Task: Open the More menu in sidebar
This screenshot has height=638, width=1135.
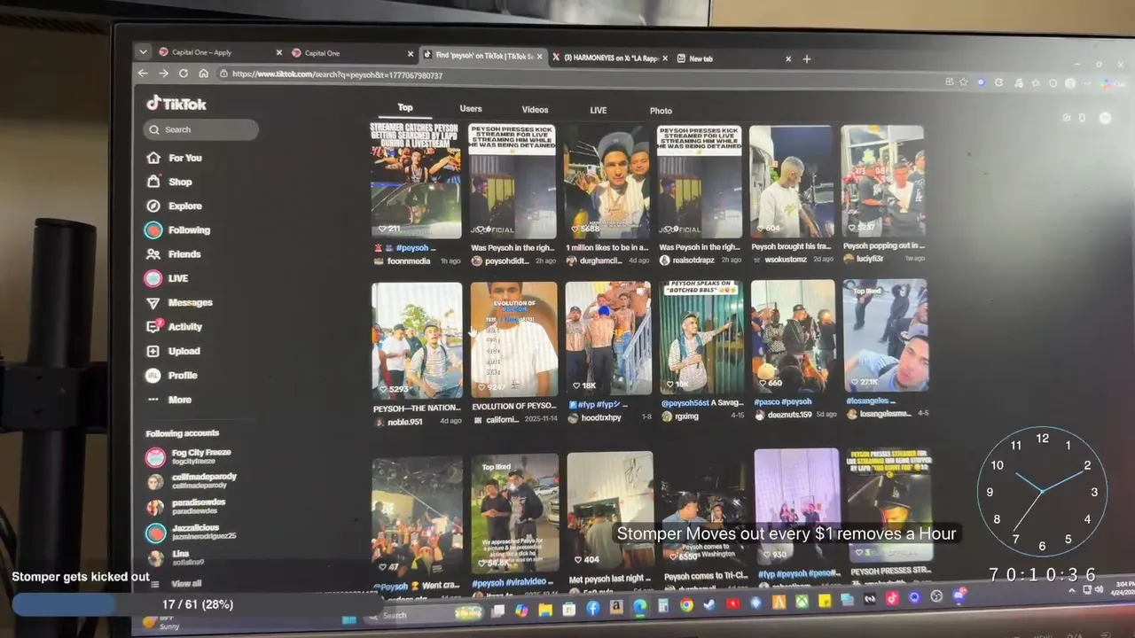Action: pos(169,400)
